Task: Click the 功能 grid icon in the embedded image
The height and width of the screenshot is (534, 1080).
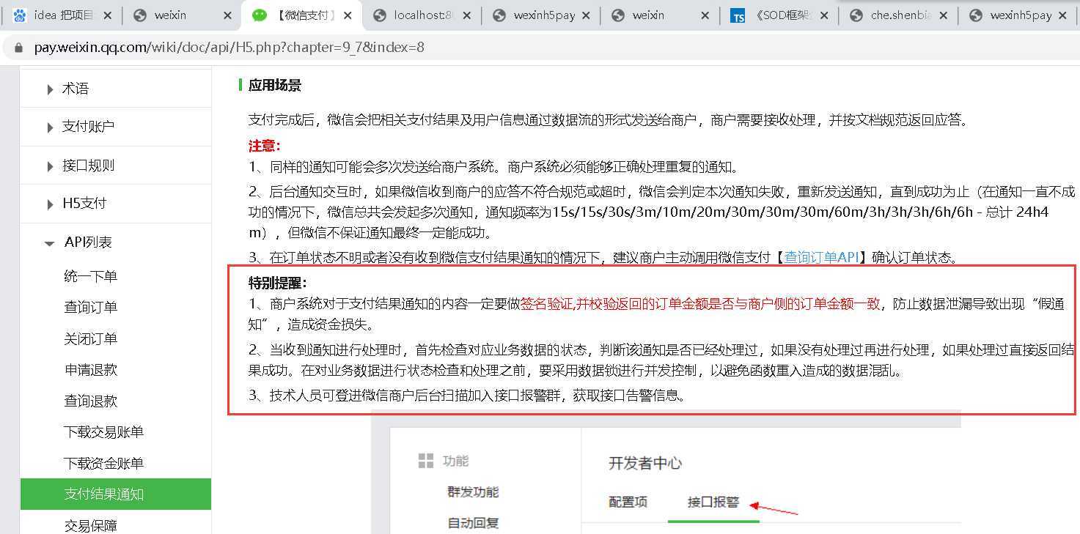Action: click(425, 461)
